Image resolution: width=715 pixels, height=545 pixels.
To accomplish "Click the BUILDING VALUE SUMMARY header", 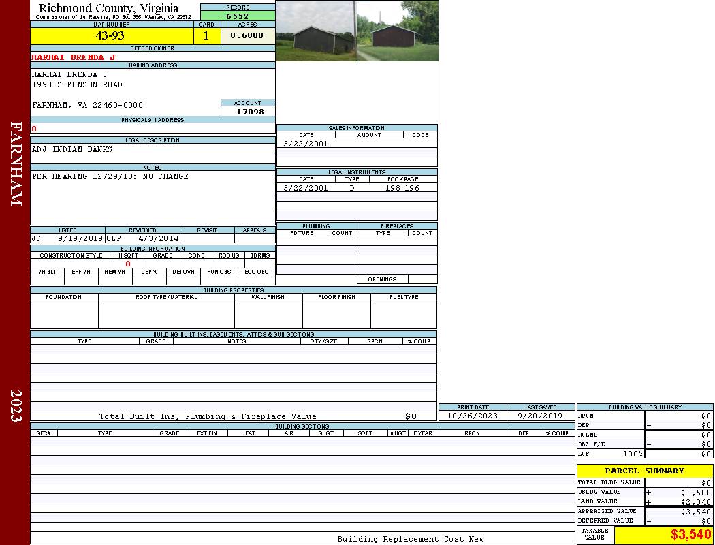I will [x=645, y=407].
